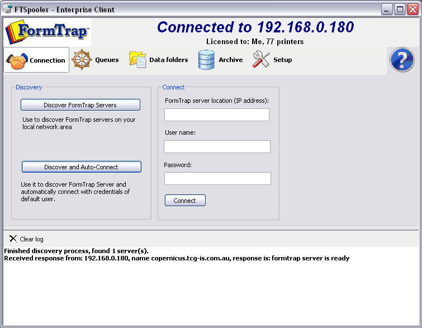This screenshot has height=328, width=422.
Task: Minimize the FTSpooler window
Action: 387,9
